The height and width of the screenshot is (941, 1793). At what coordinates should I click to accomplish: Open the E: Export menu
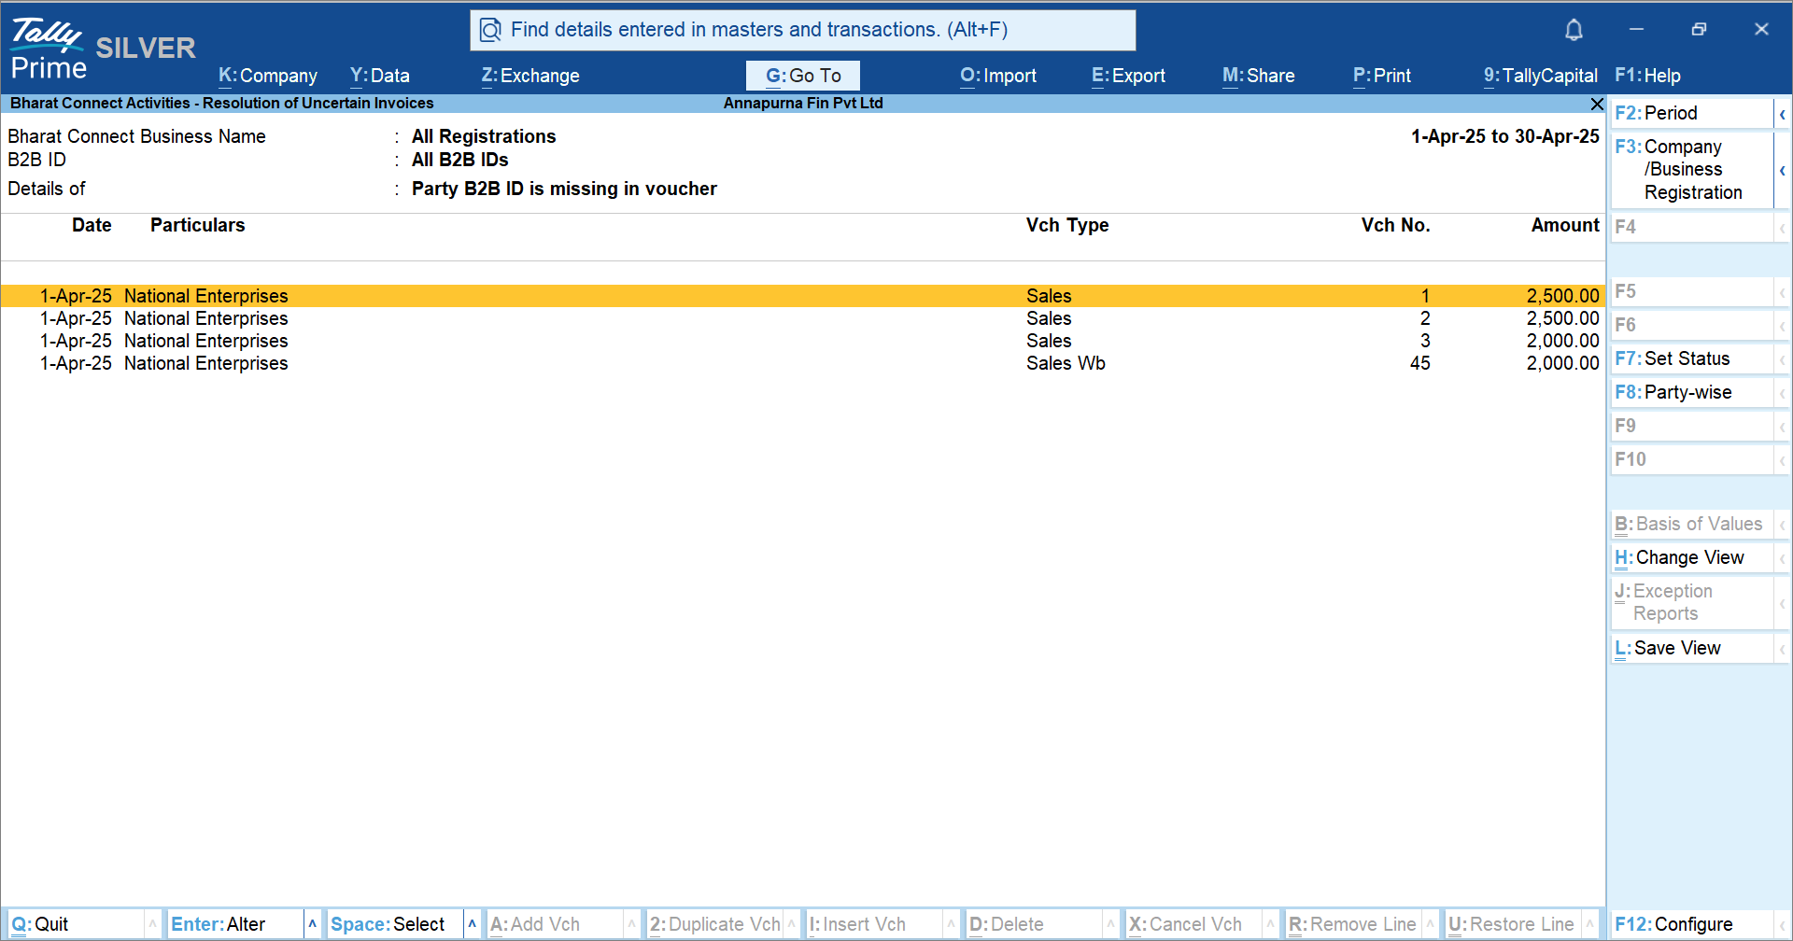click(1128, 76)
